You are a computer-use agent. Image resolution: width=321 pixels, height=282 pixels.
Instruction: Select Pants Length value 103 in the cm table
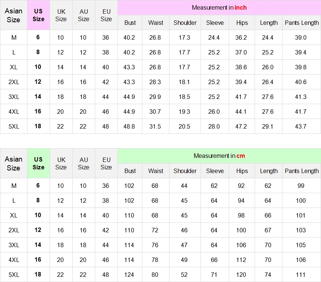pyautogui.click(x=301, y=230)
